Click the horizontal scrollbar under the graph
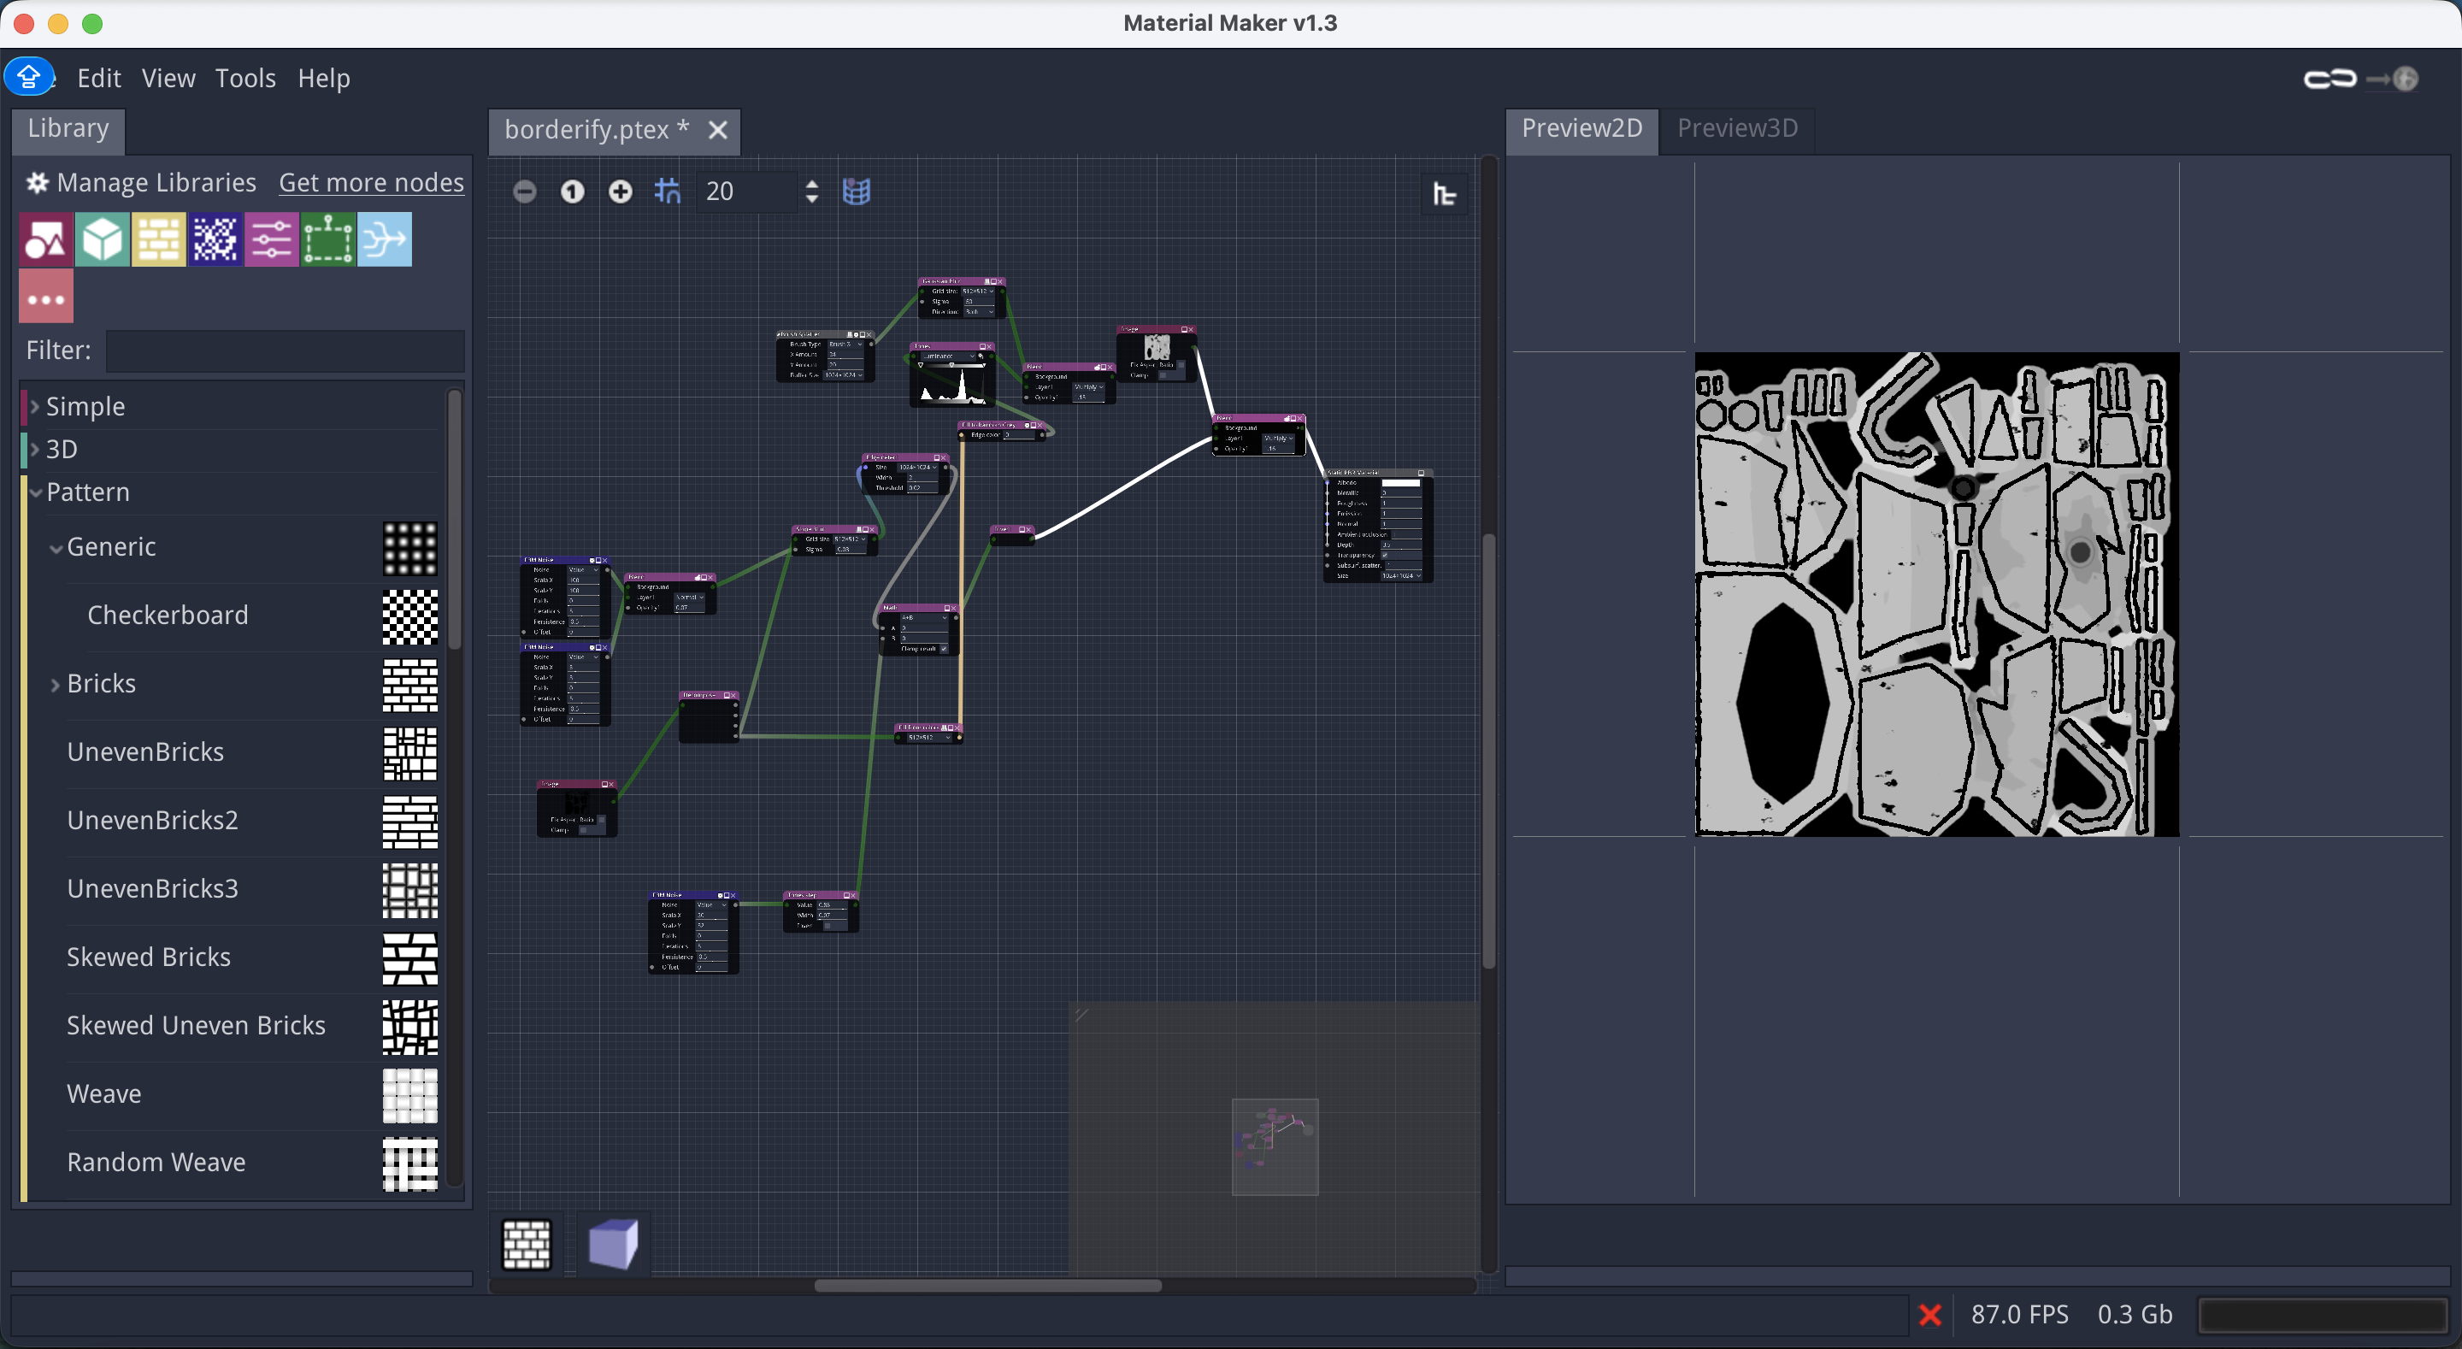Screen dimensions: 2462x1349 point(987,1286)
